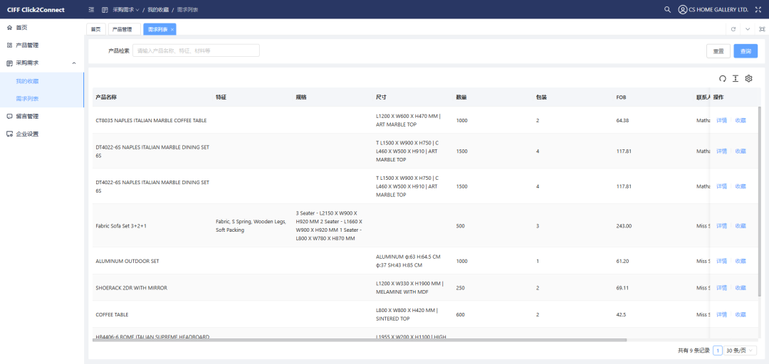Open 留言管理 in the sidebar
This screenshot has height=364, width=769.
27,116
